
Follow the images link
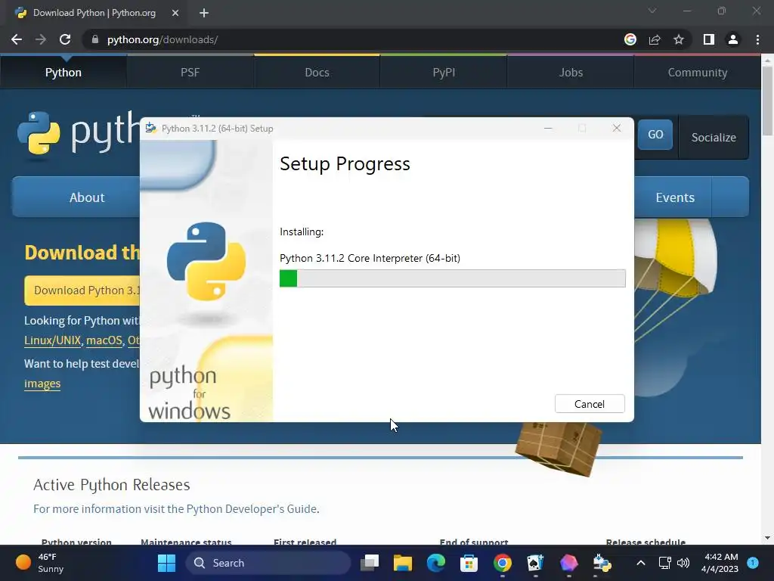coord(42,384)
